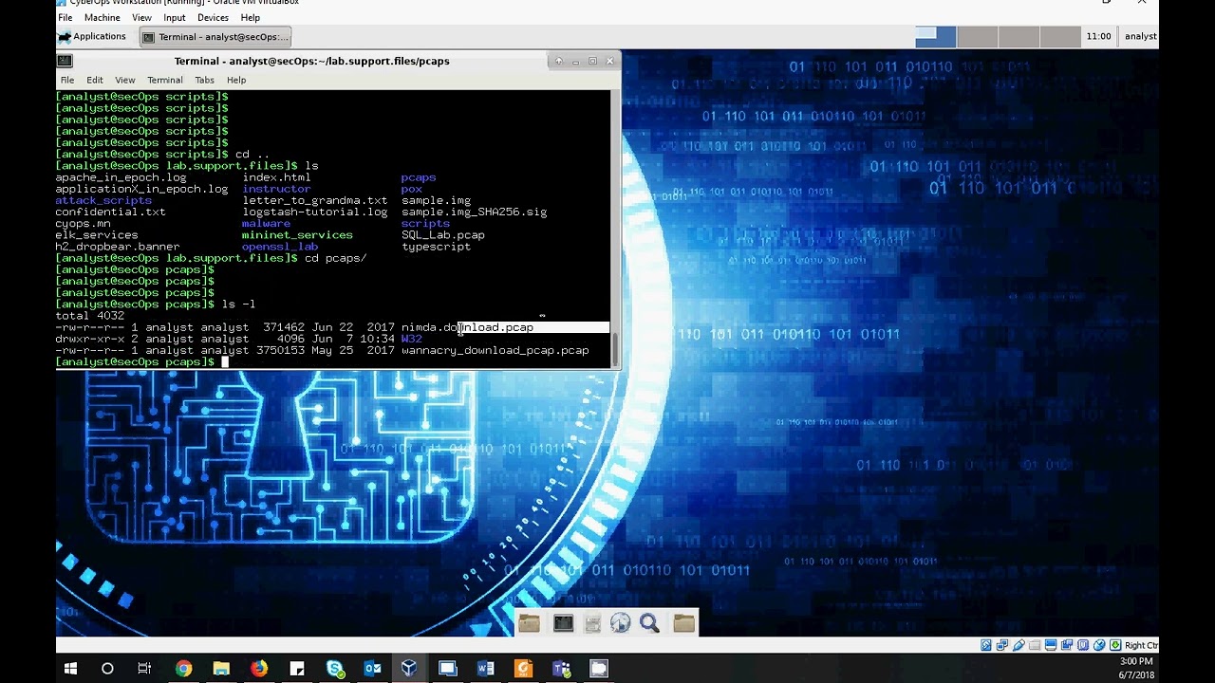Launch terminal emulator from bottom dock
This screenshot has width=1215, height=683.
[x=563, y=623]
